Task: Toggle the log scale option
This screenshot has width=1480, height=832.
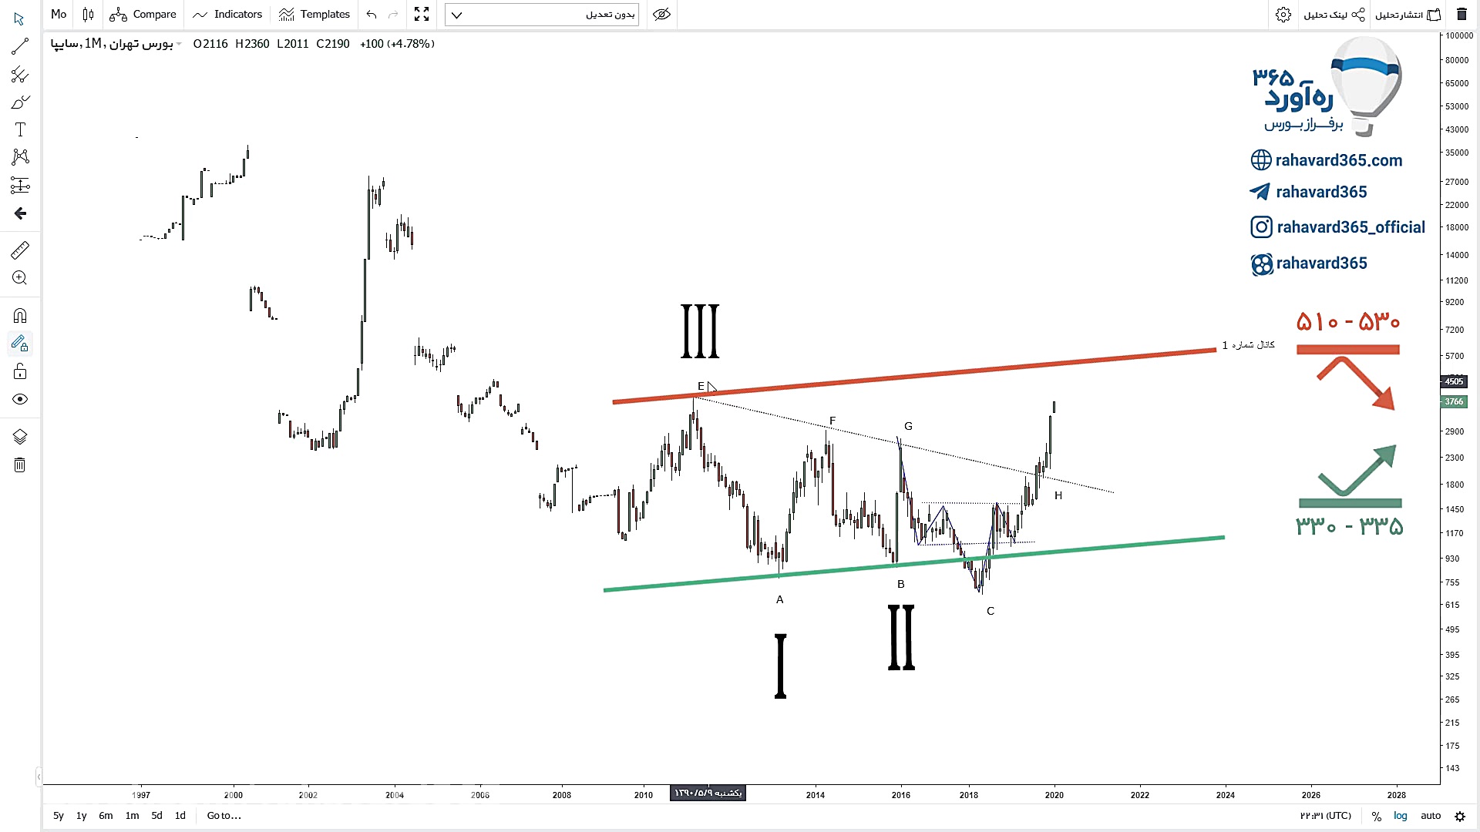Action: (x=1401, y=816)
